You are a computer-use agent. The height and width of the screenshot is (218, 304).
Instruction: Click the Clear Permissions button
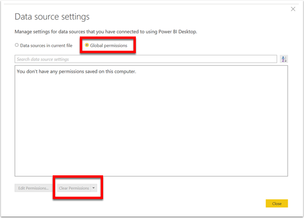click(x=74, y=188)
